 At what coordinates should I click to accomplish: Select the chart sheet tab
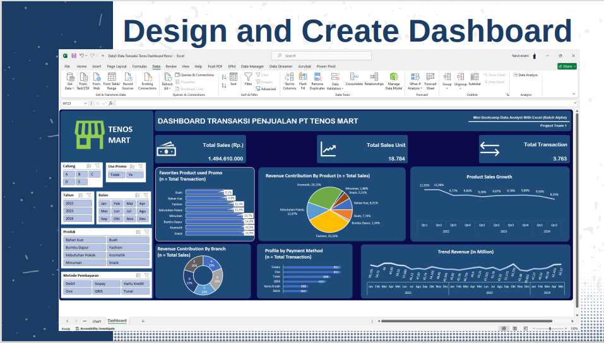pos(97,321)
